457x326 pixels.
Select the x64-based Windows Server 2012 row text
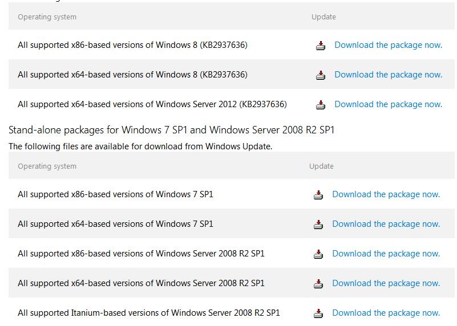152,104
